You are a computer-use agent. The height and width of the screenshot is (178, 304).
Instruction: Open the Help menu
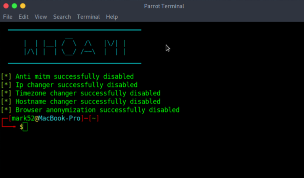click(x=112, y=17)
